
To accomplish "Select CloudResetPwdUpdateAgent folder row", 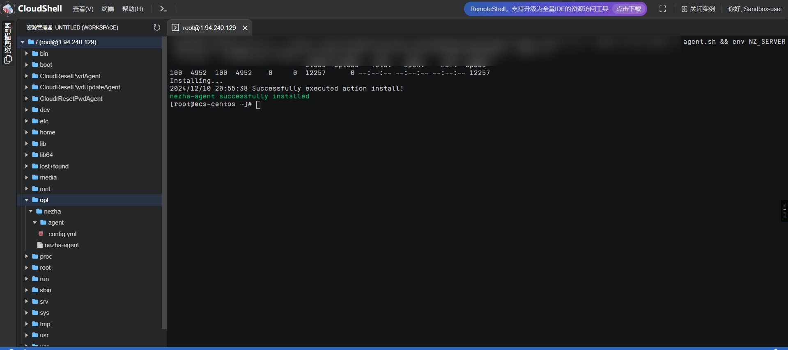I will 90,87.
